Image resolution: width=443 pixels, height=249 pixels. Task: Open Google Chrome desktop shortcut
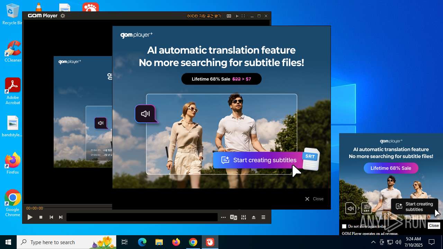click(13, 203)
